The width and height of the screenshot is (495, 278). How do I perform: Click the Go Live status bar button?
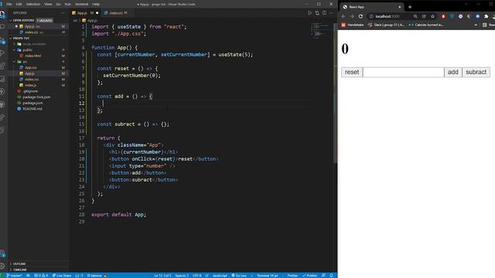point(239,276)
